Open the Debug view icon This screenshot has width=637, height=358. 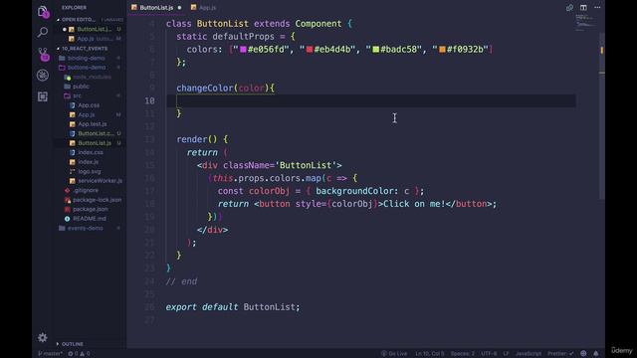tap(43, 76)
